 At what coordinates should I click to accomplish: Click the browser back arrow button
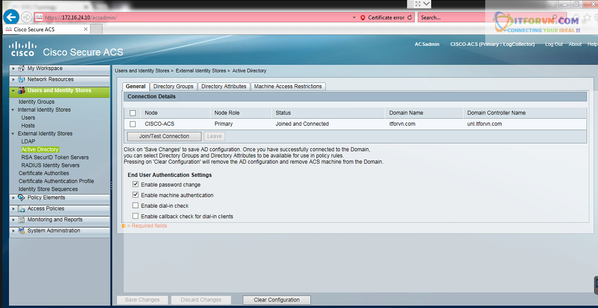[10, 18]
